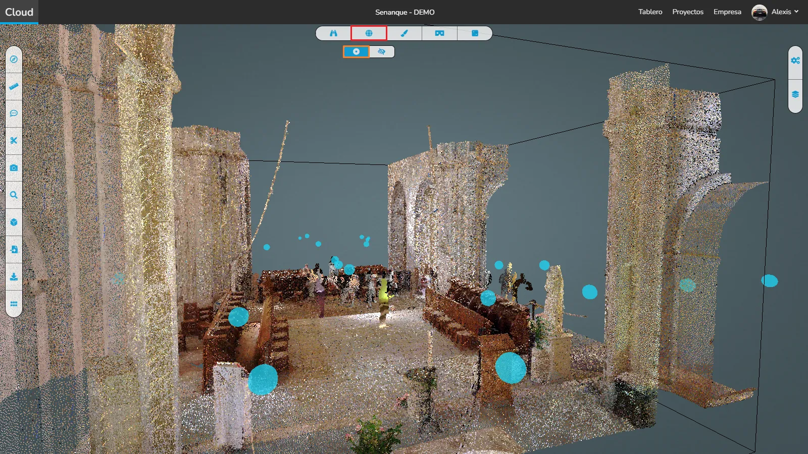
Task: Select the 3D cube object tool
Action: [x=14, y=222]
